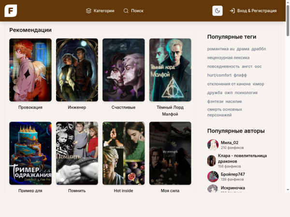Click the Популярные авторы heading

[x=236, y=131]
